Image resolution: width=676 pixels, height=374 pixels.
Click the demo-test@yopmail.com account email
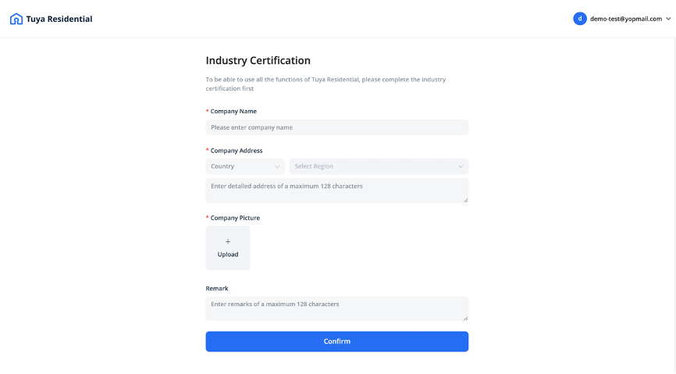pyautogui.click(x=626, y=19)
